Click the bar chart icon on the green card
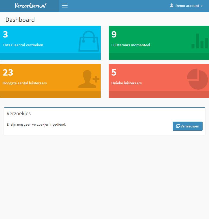The image size is (209, 219). point(200,41)
